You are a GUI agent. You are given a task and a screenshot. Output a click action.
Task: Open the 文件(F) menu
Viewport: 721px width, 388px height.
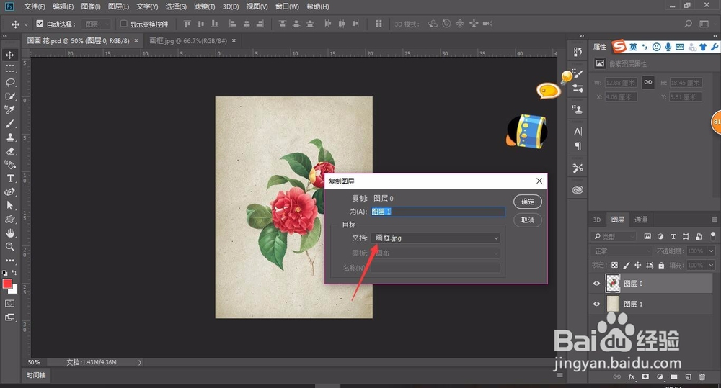(35, 6)
